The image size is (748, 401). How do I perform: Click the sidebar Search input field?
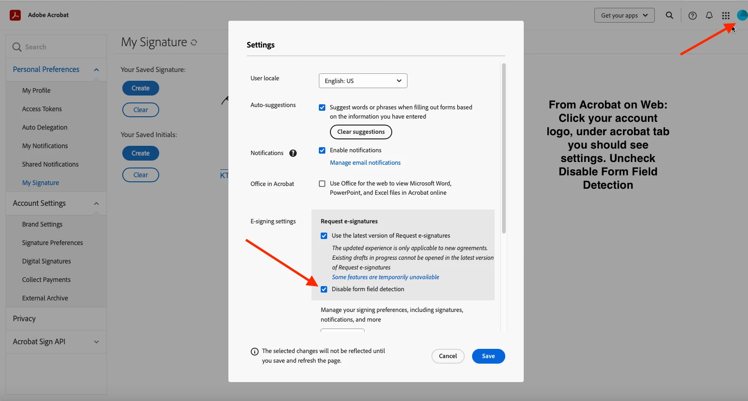pos(56,47)
